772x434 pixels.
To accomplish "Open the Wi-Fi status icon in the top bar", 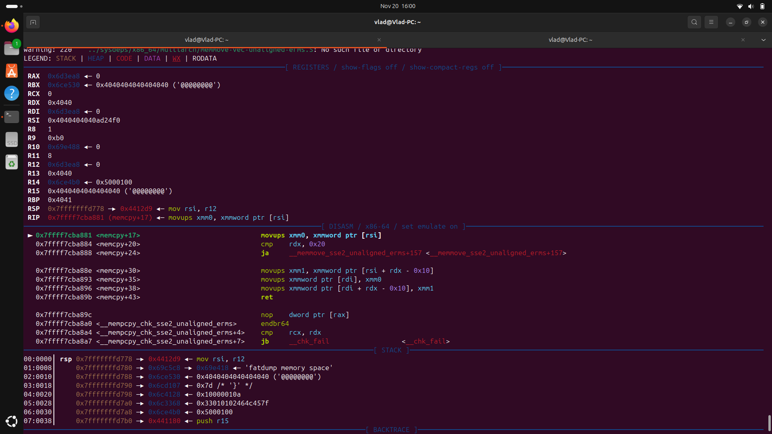I will pyautogui.click(x=739, y=6).
